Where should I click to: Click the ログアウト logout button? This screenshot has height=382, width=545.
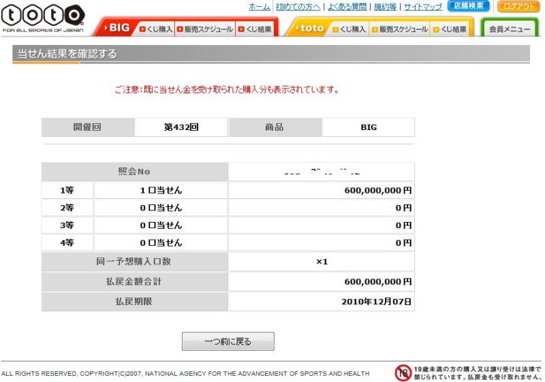point(518,7)
